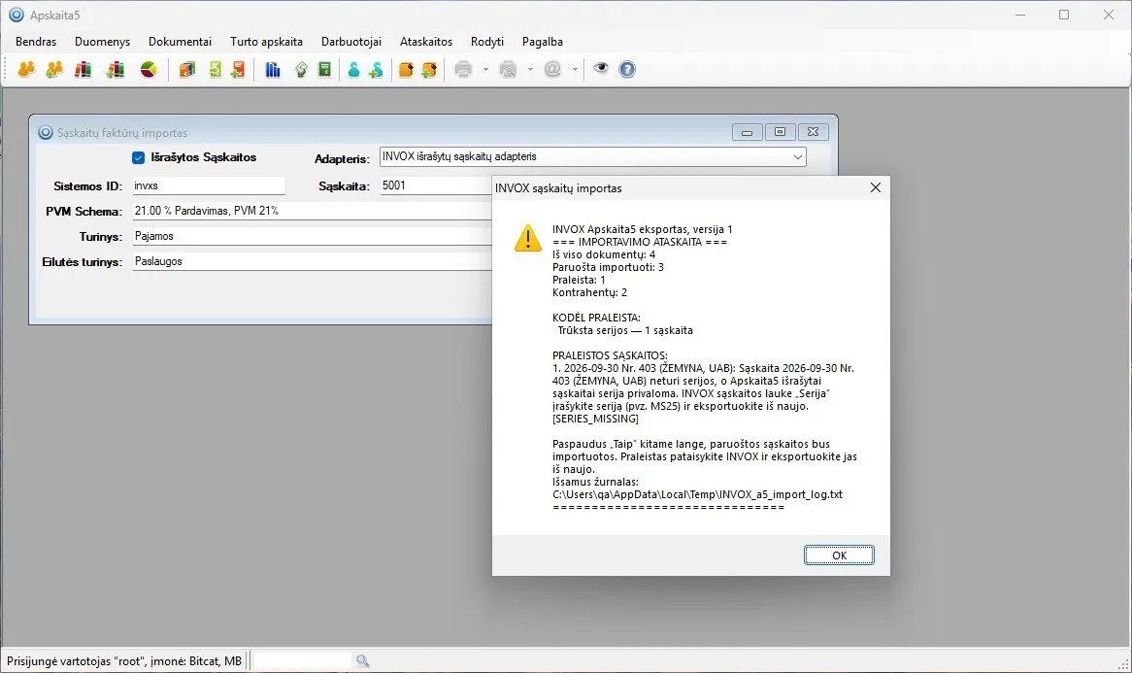Click the teal person icon without plus
Viewport: 1132px width, 673px height.
353,69
